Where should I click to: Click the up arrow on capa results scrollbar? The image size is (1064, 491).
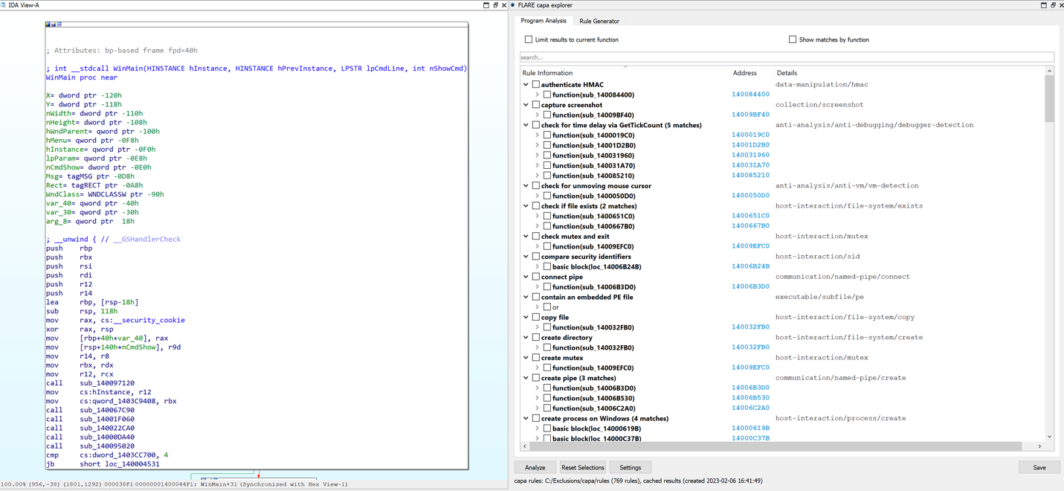pyautogui.click(x=1049, y=69)
